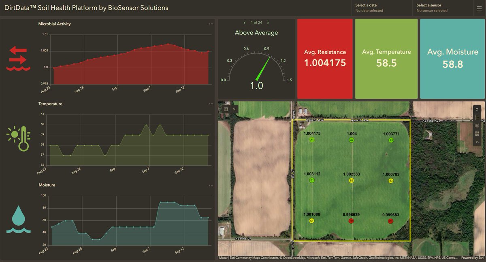Click the water droplet moisture icon

tap(18, 220)
